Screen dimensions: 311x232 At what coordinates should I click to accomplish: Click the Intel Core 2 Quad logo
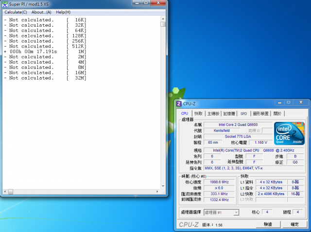point(289,133)
